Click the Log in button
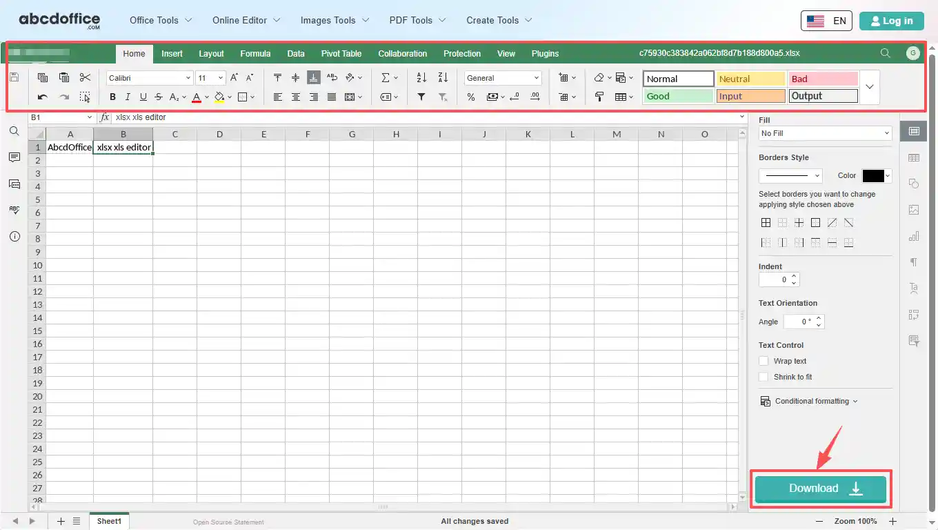 (x=892, y=21)
